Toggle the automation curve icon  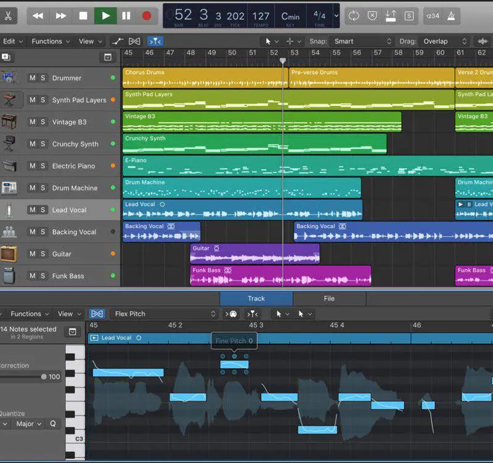117,41
